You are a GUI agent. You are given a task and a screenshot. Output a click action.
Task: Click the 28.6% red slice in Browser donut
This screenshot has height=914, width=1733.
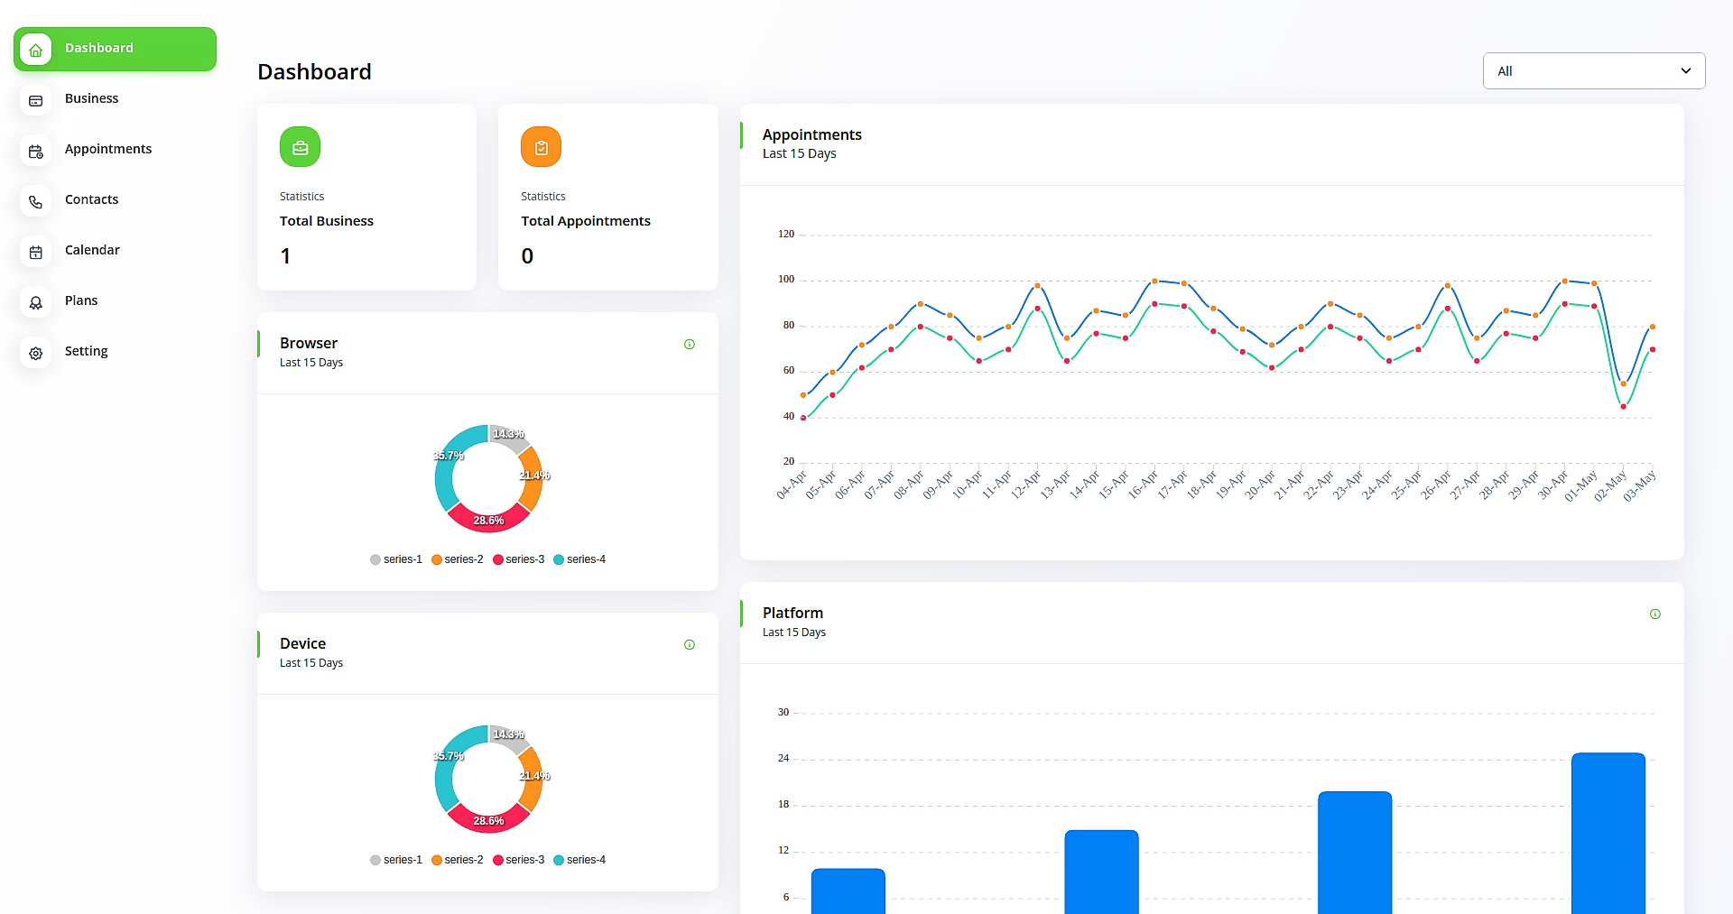[488, 520]
